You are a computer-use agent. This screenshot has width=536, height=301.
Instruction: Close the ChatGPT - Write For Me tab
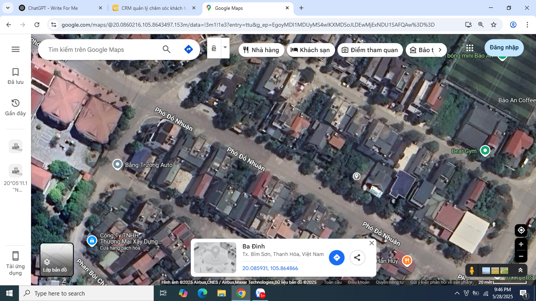point(100,8)
